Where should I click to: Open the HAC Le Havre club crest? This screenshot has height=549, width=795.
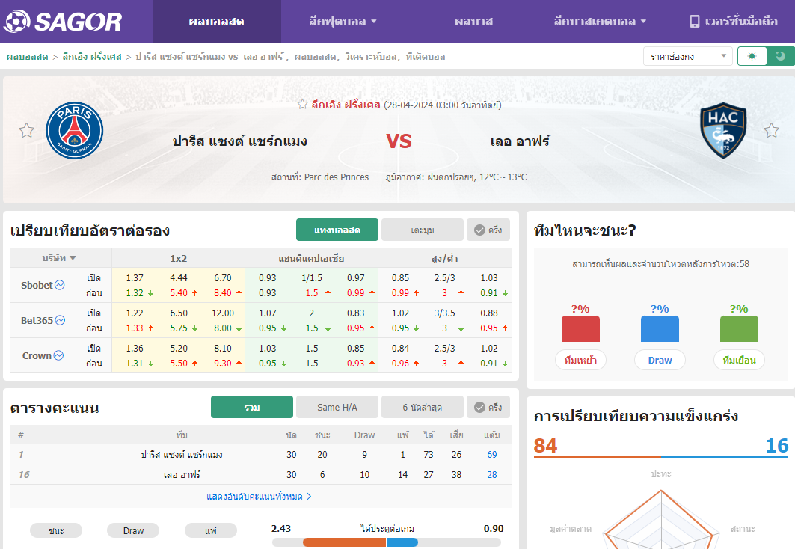(723, 131)
